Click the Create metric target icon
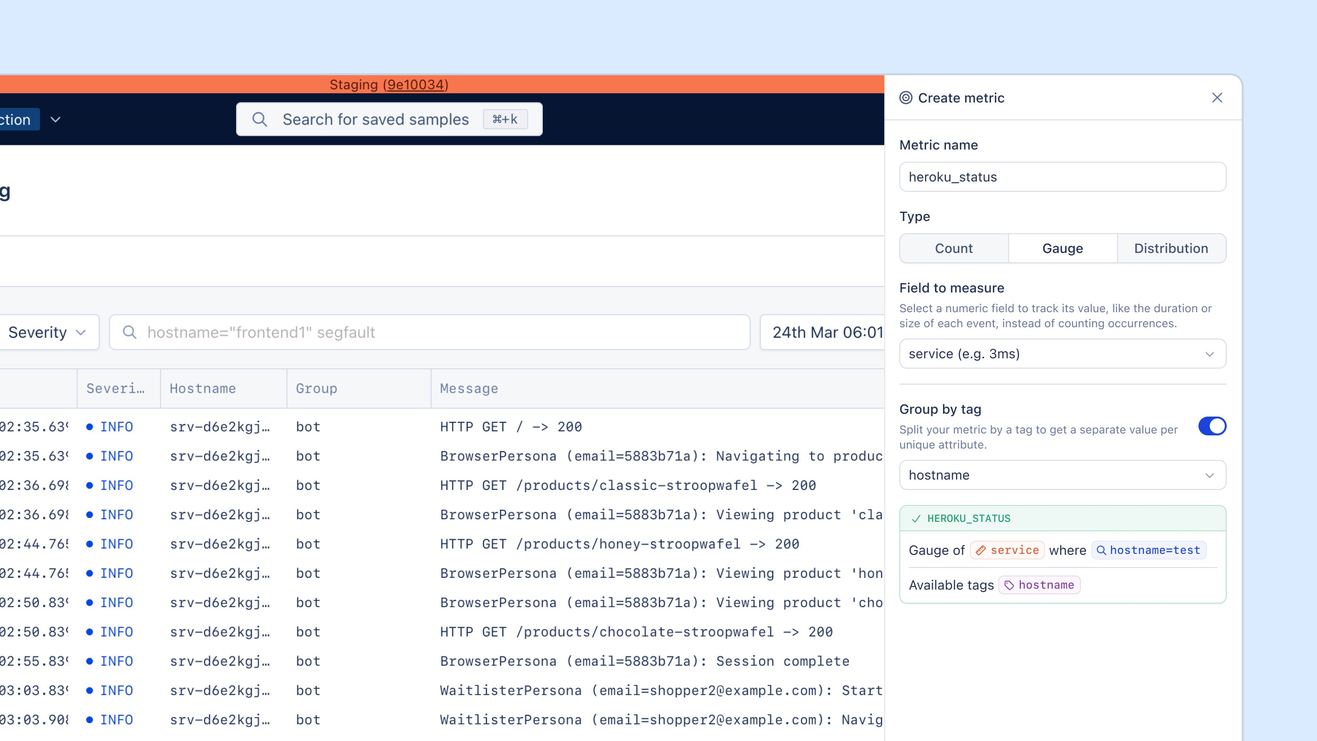This screenshot has height=741, width=1317. point(905,98)
